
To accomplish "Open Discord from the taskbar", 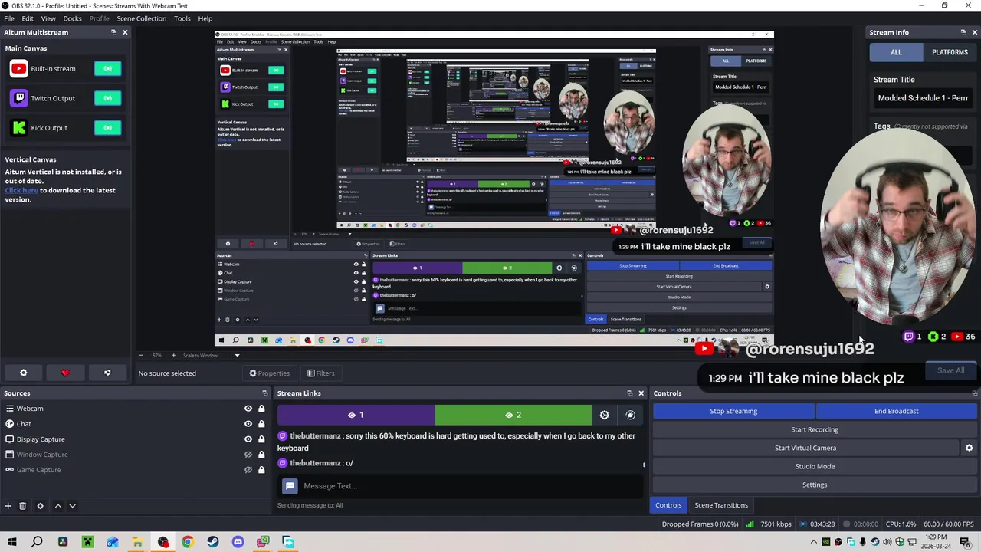I will click(x=238, y=542).
